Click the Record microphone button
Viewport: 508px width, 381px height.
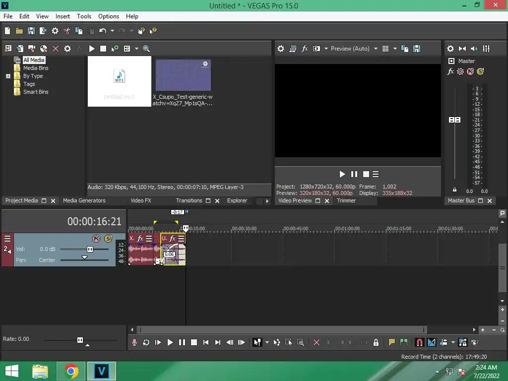(134, 342)
